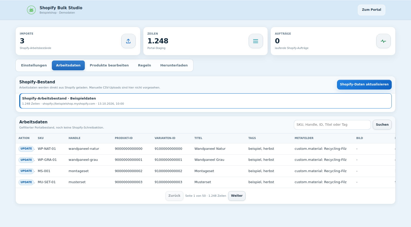Click the handle wandpaneel-grau
The image size is (411, 227).
[x=83, y=160]
